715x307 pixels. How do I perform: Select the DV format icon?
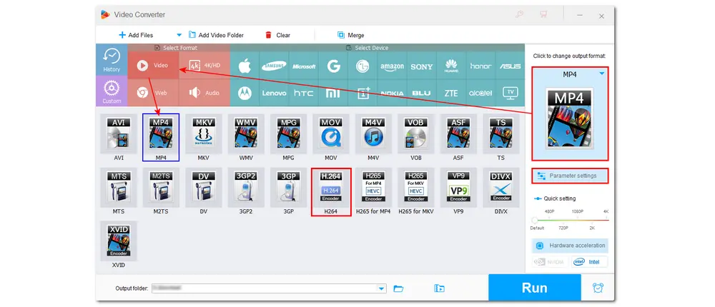click(x=203, y=187)
